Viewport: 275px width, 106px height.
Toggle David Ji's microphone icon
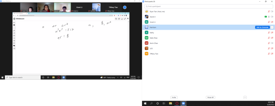269,17
